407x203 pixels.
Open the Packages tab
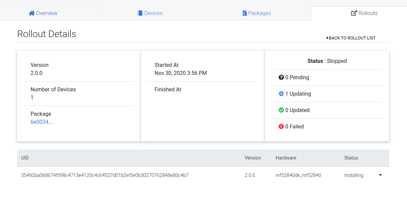[x=257, y=13]
